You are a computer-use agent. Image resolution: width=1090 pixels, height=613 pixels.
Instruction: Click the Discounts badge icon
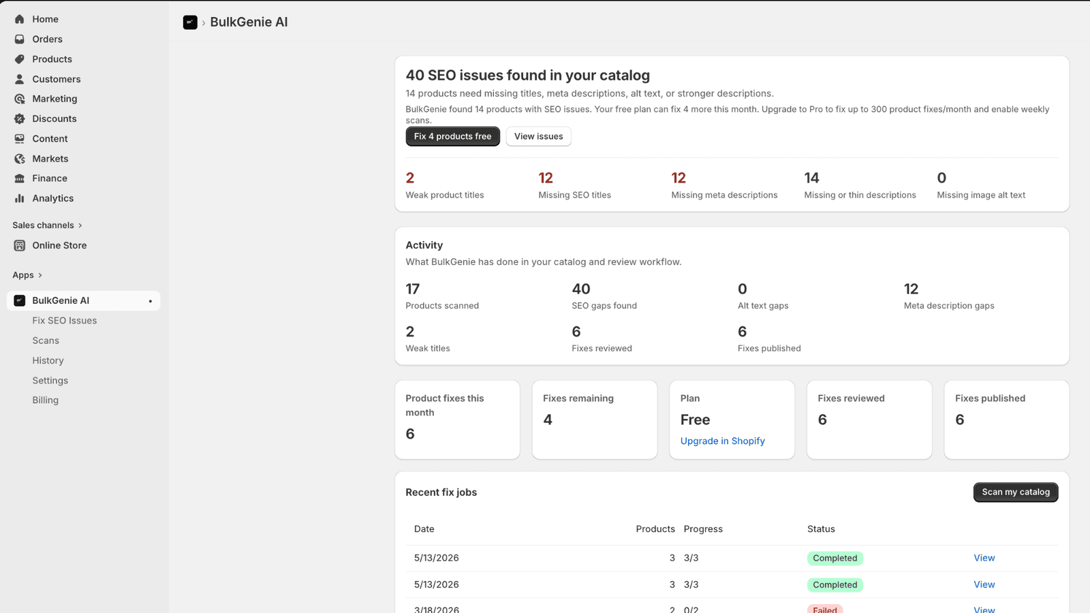point(20,119)
